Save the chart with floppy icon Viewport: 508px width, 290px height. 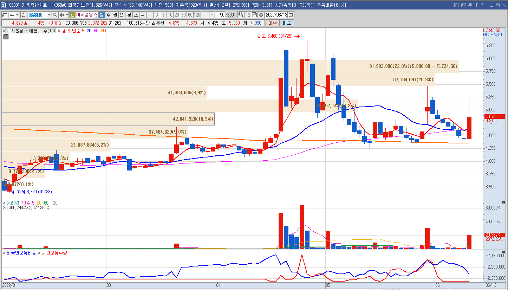(254, 15)
